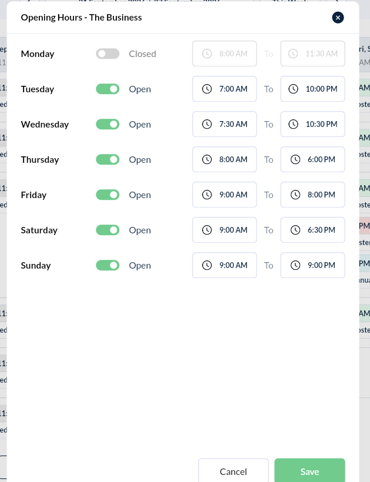The width and height of the screenshot is (370, 482).
Task: Open the Thursday 6:00 PM time picker
Action: (x=312, y=159)
